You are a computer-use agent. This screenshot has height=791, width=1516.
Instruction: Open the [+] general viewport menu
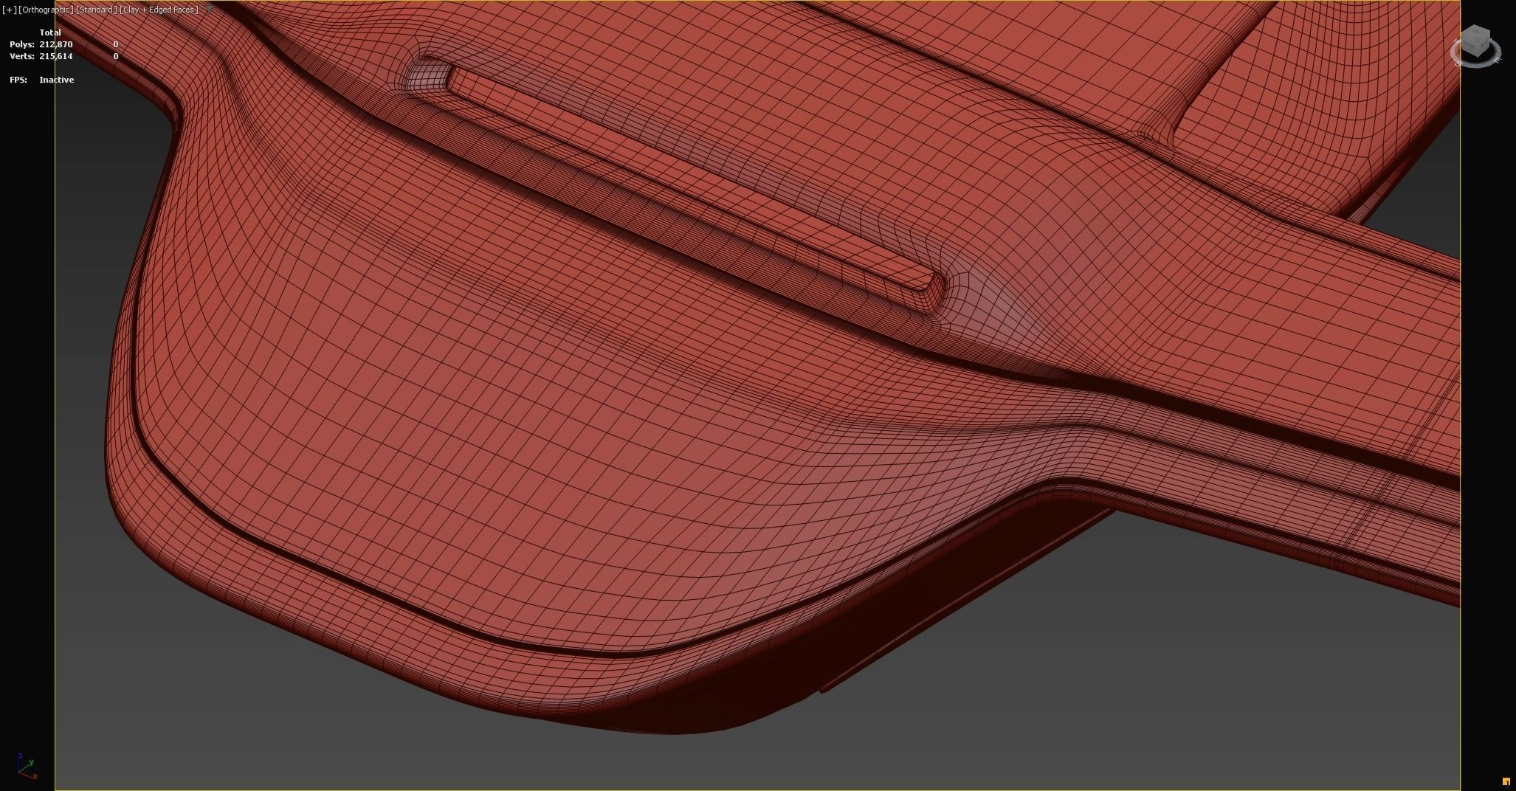[9, 10]
